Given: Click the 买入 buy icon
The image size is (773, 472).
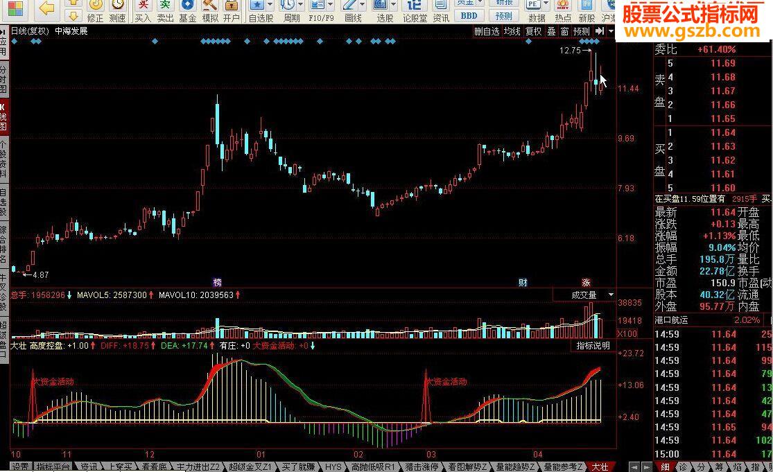Looking at the screenshot, I should (143, 11).
